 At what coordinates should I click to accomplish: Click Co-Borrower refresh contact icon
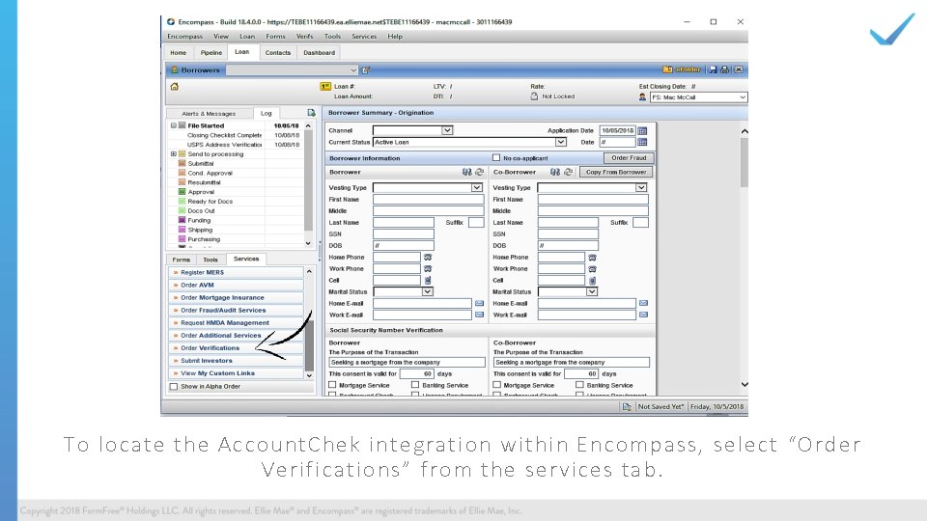click(568, 173)
